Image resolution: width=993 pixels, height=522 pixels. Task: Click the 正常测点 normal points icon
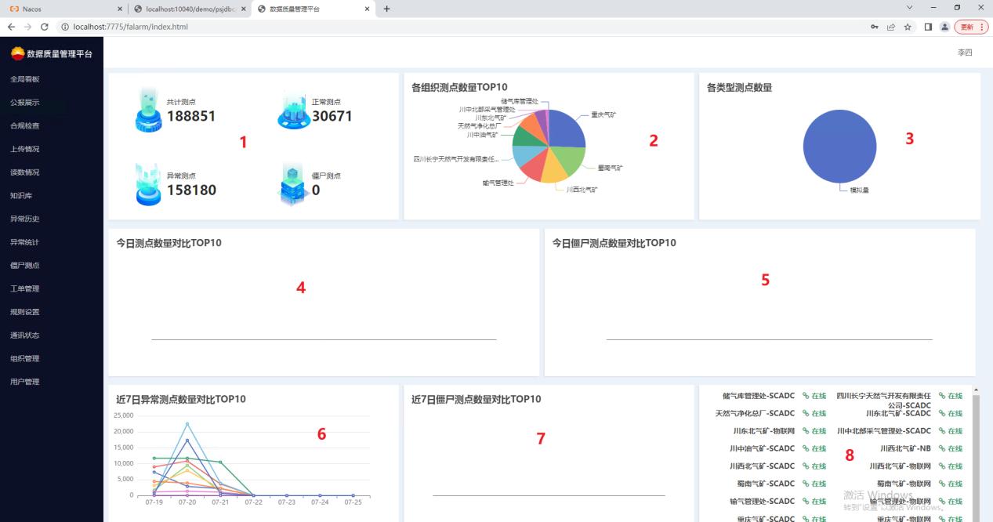click(x=293, y=111)
